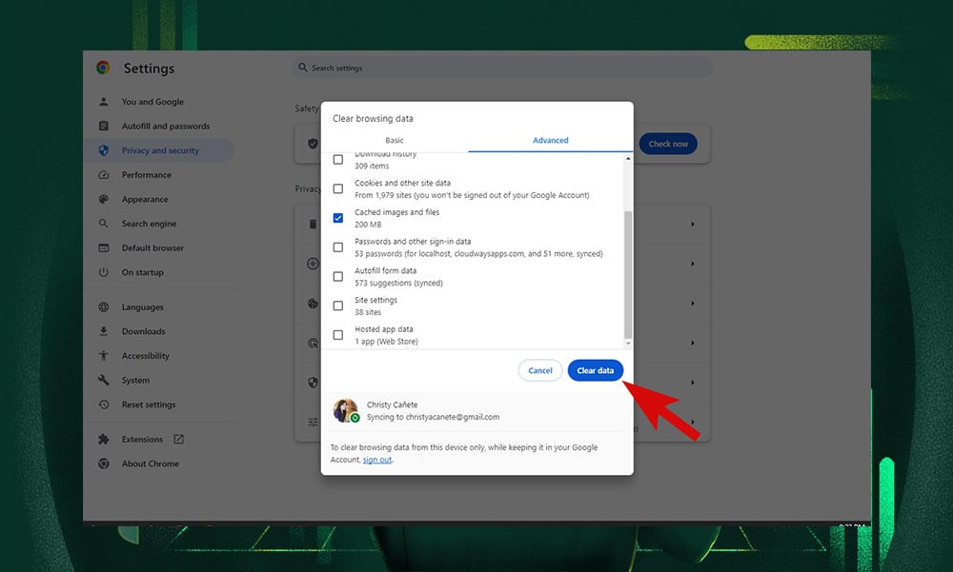
Task: Select the Hosted app data checkbox
Action: pyautogui.click(x=338, y=335)
